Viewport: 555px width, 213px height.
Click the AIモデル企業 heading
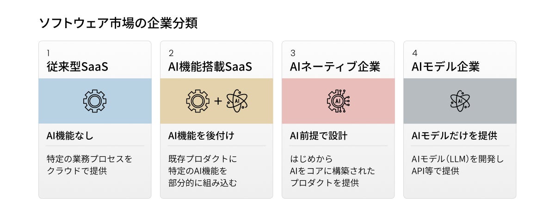click(445, 67)
